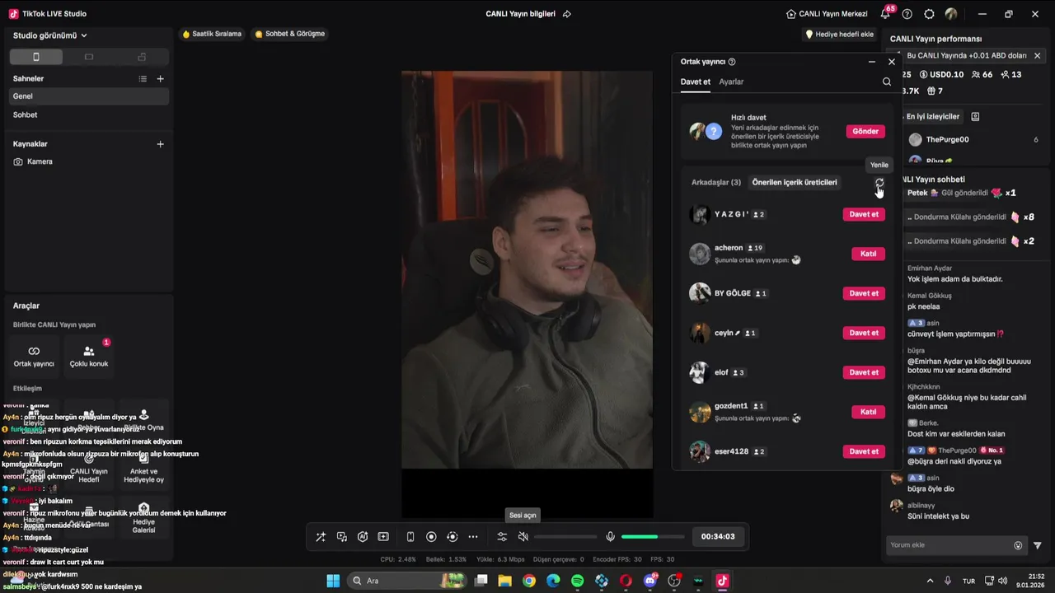1055x593 pixels.
Task: Open the Sohbet & Görüşme chip
Action: tap(290, 34)
